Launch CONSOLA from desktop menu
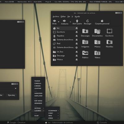 tap(38, 83)
